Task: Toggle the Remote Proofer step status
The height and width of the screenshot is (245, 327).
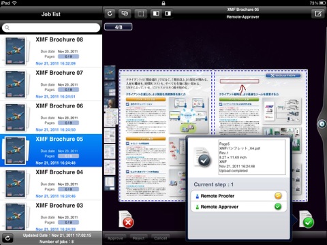Action: pos(278,195)
